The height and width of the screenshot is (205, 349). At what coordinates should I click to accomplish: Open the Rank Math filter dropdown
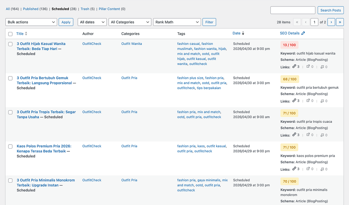point(177,22)
